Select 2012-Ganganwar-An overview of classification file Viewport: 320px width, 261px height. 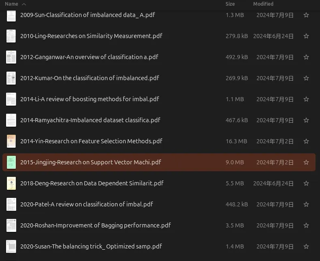(89, 57)
